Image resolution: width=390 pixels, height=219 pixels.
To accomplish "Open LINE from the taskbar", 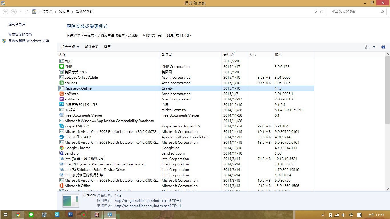I will tap(31, 215).
